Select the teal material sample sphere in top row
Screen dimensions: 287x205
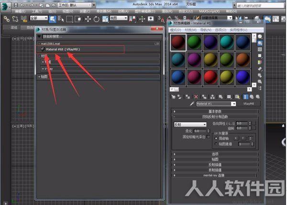(227, 42)
